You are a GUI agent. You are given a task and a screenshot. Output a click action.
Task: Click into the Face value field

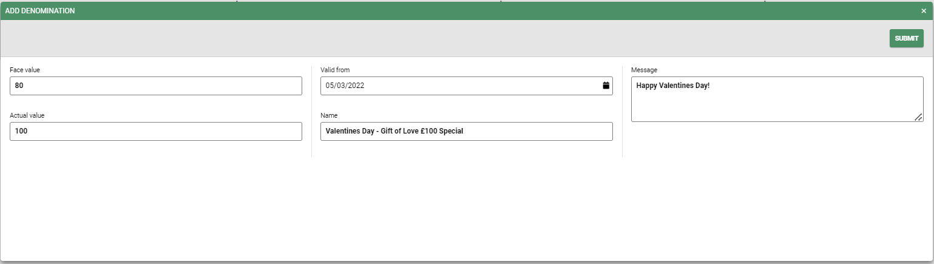tap(155, 86)
